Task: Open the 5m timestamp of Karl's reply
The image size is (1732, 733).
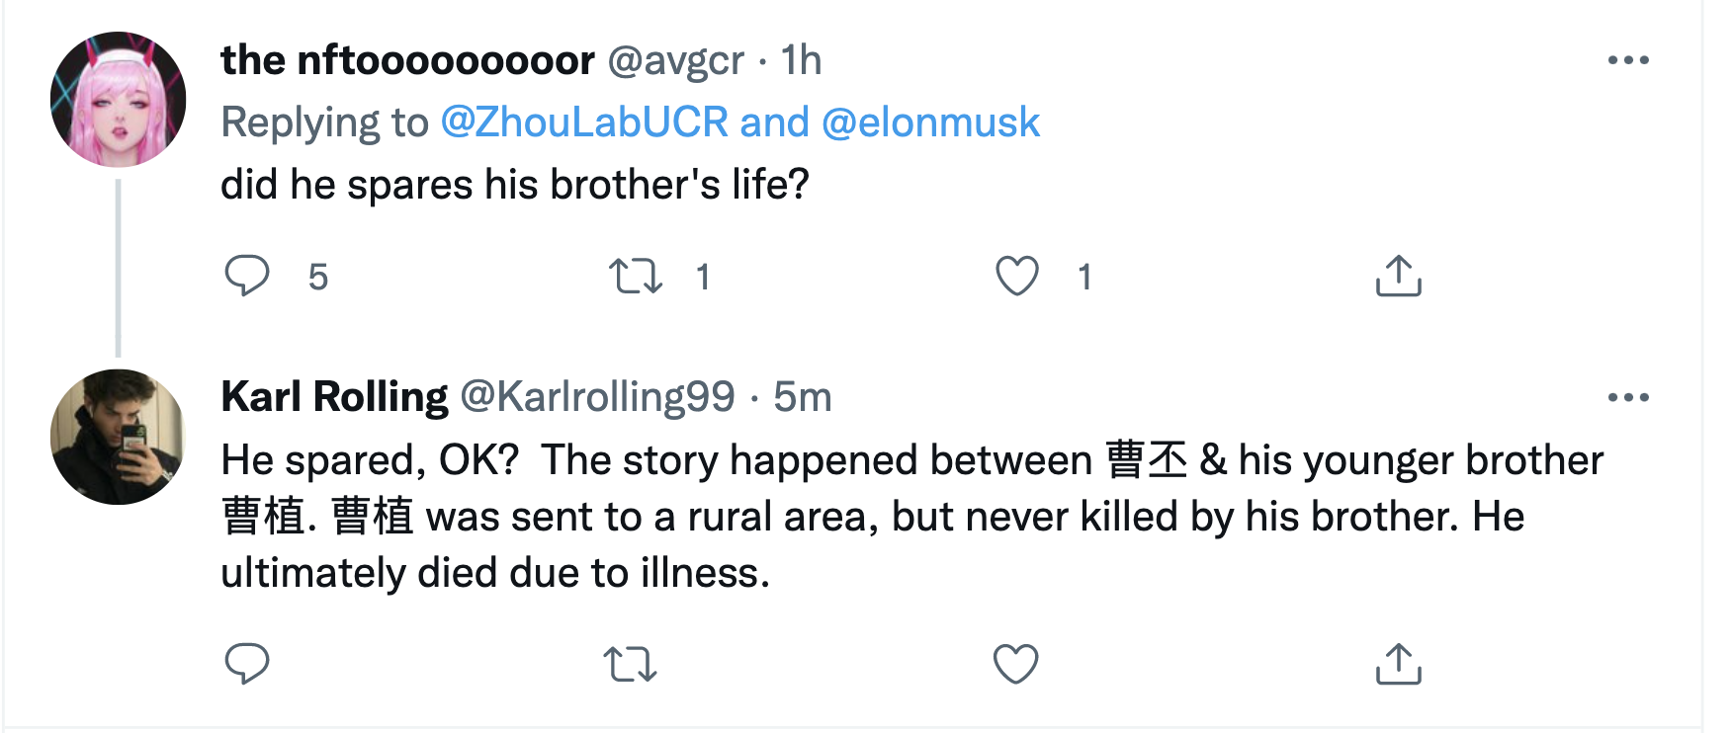Action: [x=802, y=397]
